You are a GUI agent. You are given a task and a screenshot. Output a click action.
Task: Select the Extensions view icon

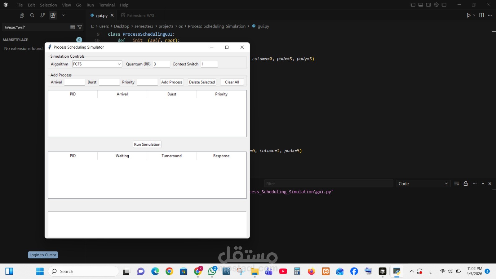(x=53, y=15)
